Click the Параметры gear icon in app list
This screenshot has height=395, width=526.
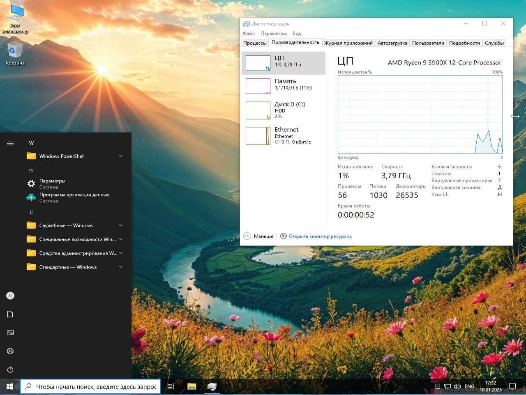coord(31,184)
